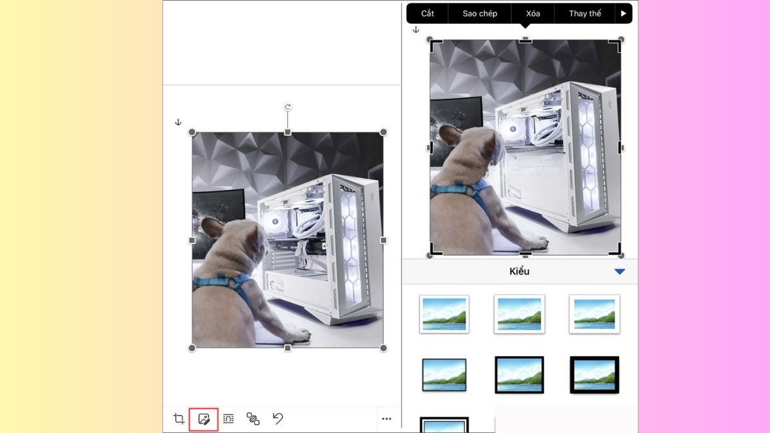The height and width of the screenshot is (433, 770).
Task: Click the anchor icon beside left image
Action: [x=178, y=122]
